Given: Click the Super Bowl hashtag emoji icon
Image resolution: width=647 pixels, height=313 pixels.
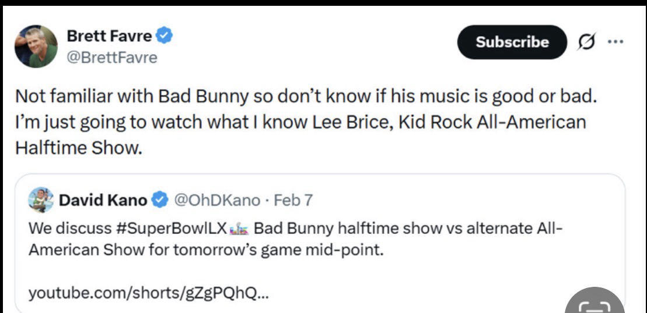Looking at the screenshot, I should coord(239,229).
